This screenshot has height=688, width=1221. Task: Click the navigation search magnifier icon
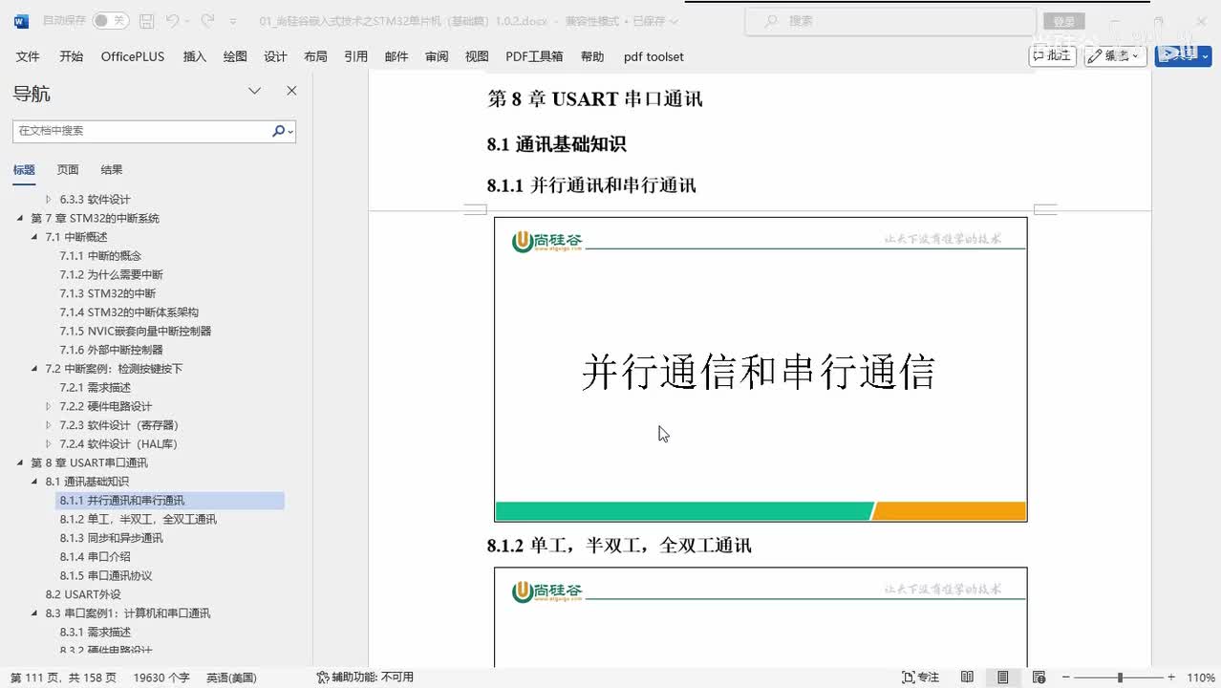coord(279,131)
